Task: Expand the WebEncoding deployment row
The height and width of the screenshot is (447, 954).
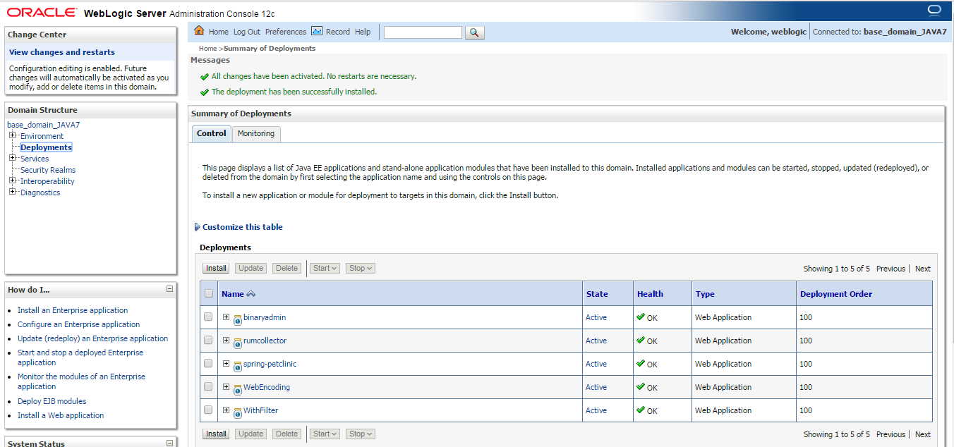Action: pyautogui.click(x=227, y=386)
